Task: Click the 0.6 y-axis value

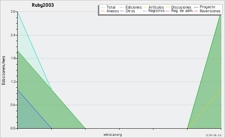Action: 13,105
